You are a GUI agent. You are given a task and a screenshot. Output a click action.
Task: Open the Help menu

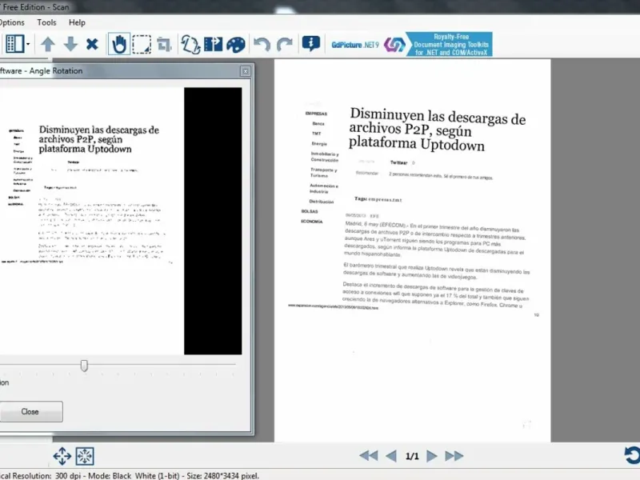point(77,22)
